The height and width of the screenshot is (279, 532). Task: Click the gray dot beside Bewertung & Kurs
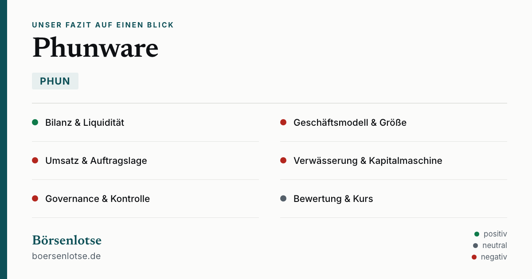coord(283,198)
